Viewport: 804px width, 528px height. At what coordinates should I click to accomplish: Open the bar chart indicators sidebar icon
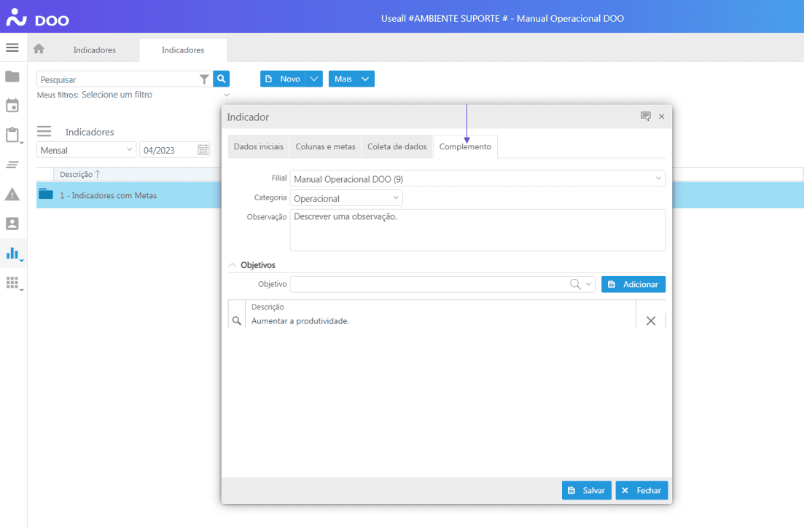12,253
